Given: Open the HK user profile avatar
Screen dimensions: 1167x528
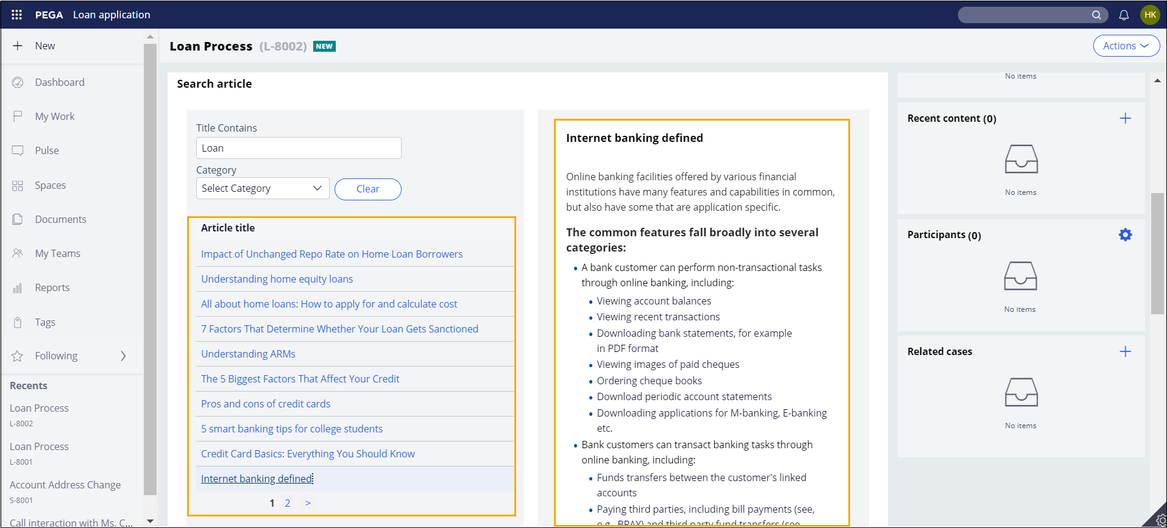Looking at the screenshot, I should pos(1150,15).
